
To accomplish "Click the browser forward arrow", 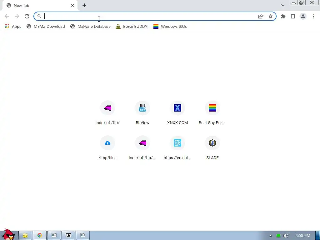I will (17, 16).
